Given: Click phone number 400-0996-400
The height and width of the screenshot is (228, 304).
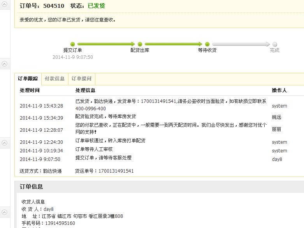Looking at the screenshot, I should tap(91, 109).
